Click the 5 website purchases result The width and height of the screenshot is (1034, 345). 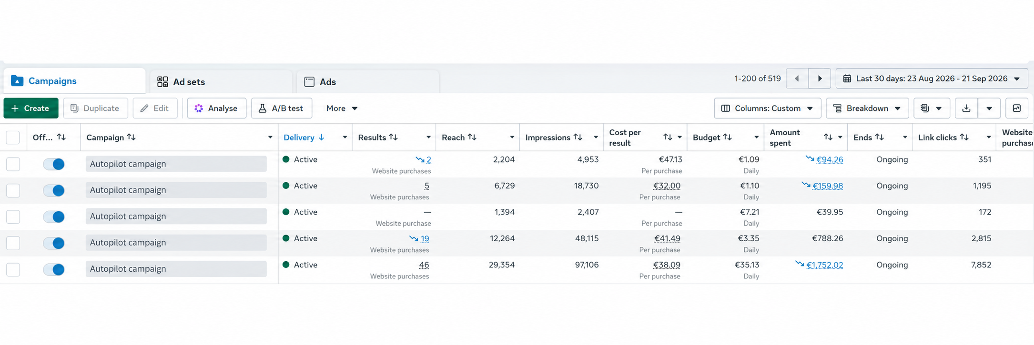(427, 186)
